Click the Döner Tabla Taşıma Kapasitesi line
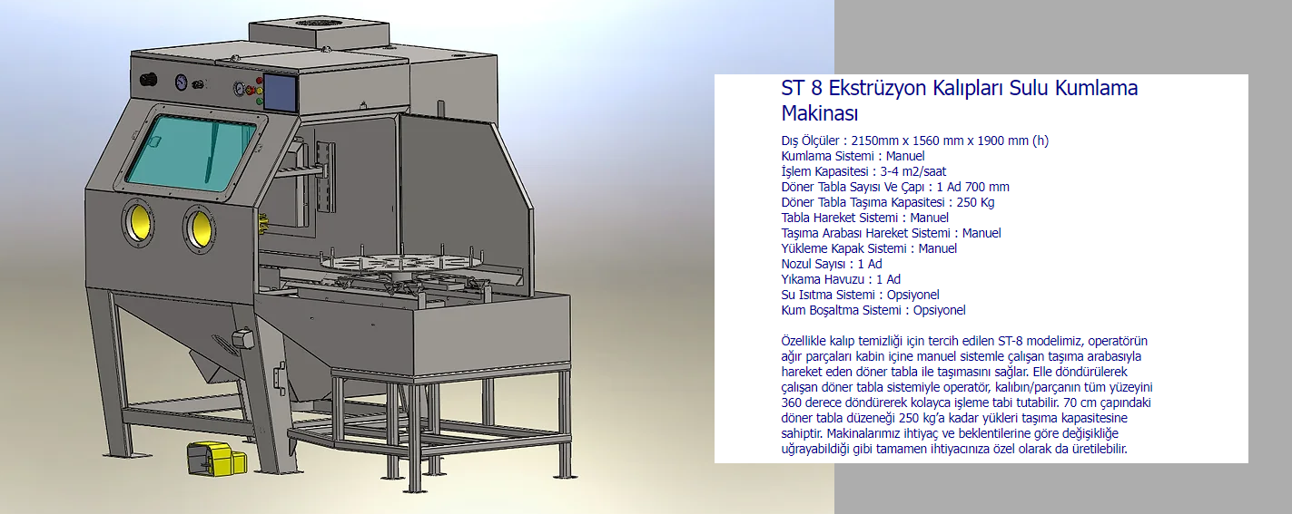Viewport: 1292px width, 514px height. 887,202
